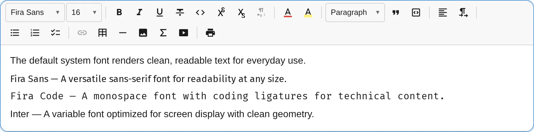Toggle inline code formatting
Viewport: 534px width, 132px height.
click(x=200, y=12)
